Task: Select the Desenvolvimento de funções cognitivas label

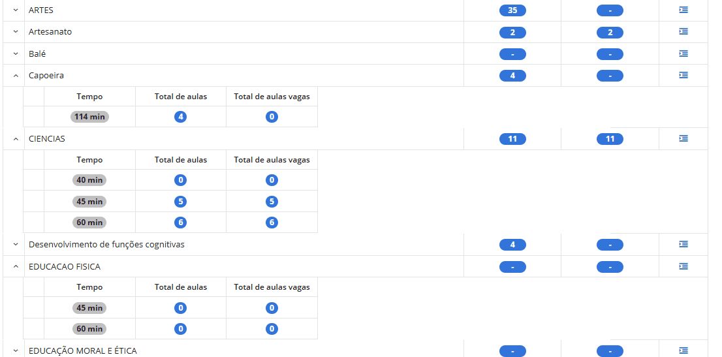Action: [106, 245]
